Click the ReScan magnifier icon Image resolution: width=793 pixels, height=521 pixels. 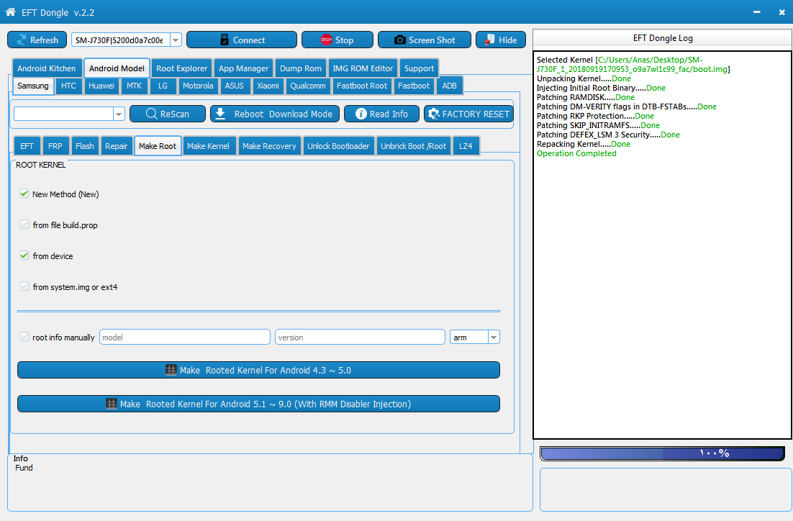(151, 114)
